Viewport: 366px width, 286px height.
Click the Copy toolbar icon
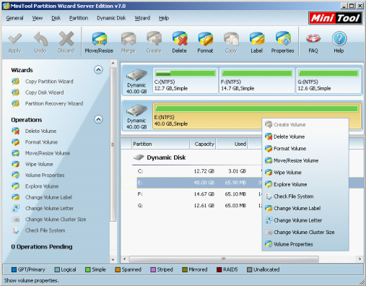(x=231, y=39)
